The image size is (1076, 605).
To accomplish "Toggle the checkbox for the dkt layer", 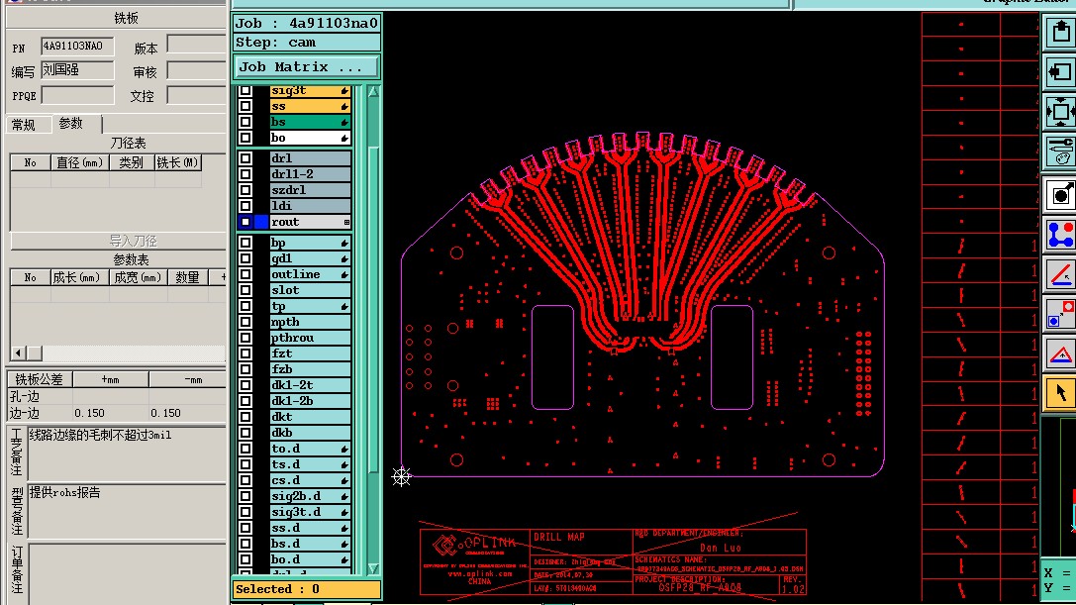I will coord(245,417).
